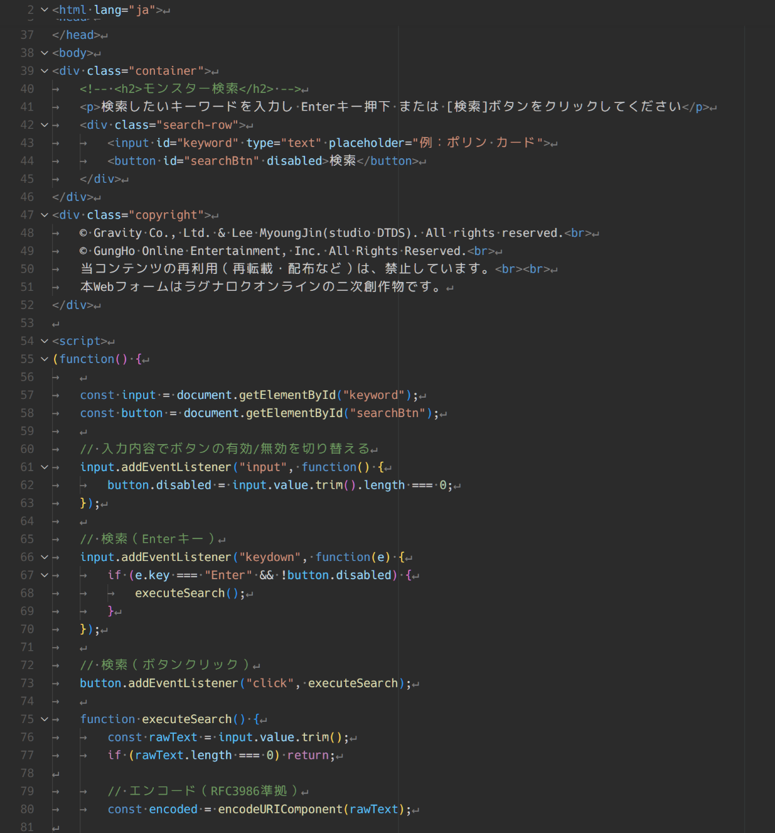Fold the div class="container" block
The width and height of the screenshot is (775, 833).
click(x=45, y=71)
